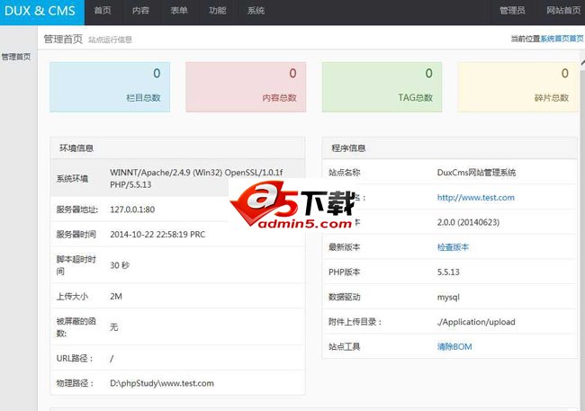Open the 表单 top menu
Viewport: 585px width, 411px height.
pos(179,11)
